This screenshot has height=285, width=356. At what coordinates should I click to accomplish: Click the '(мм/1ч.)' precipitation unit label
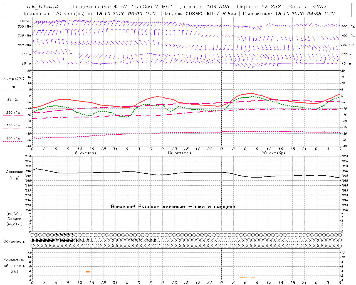point(14,224)
